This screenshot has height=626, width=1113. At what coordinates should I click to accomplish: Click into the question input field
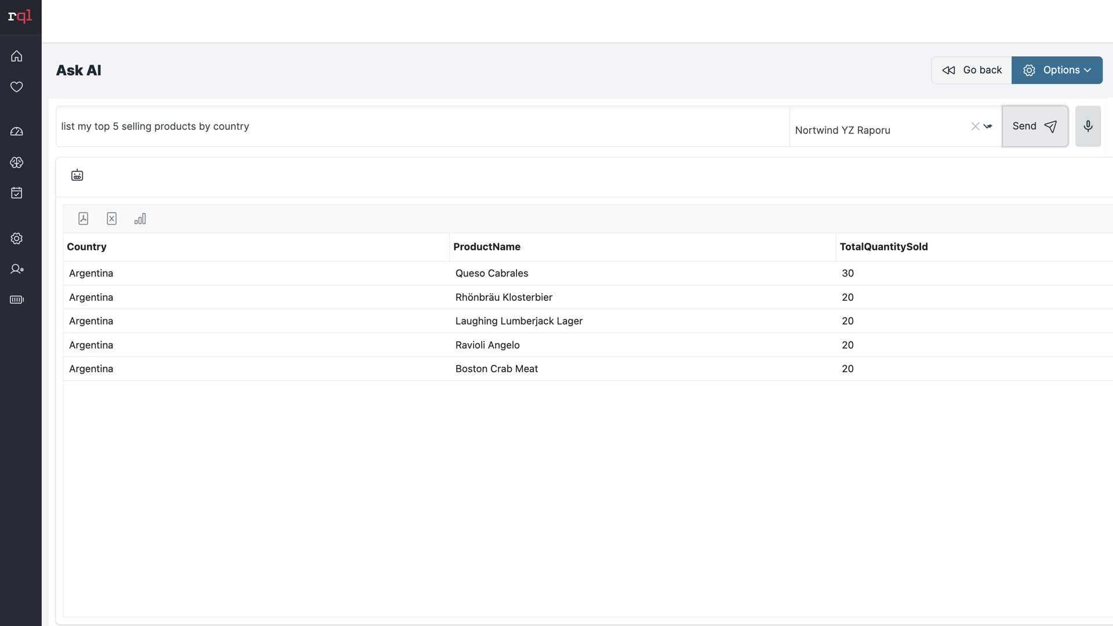point(422,126)
